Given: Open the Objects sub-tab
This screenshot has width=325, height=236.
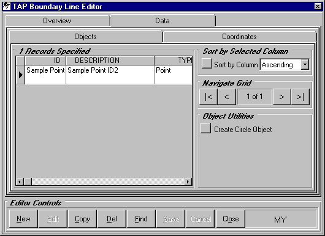Looking at the screenshot, I should point(86,37).
